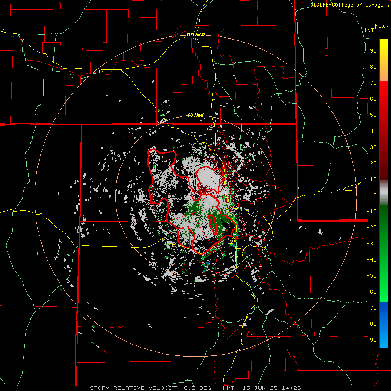Click the 0 value on velocity scale
This screenshot has width=391, height=391.
click(x=375, y=195)
